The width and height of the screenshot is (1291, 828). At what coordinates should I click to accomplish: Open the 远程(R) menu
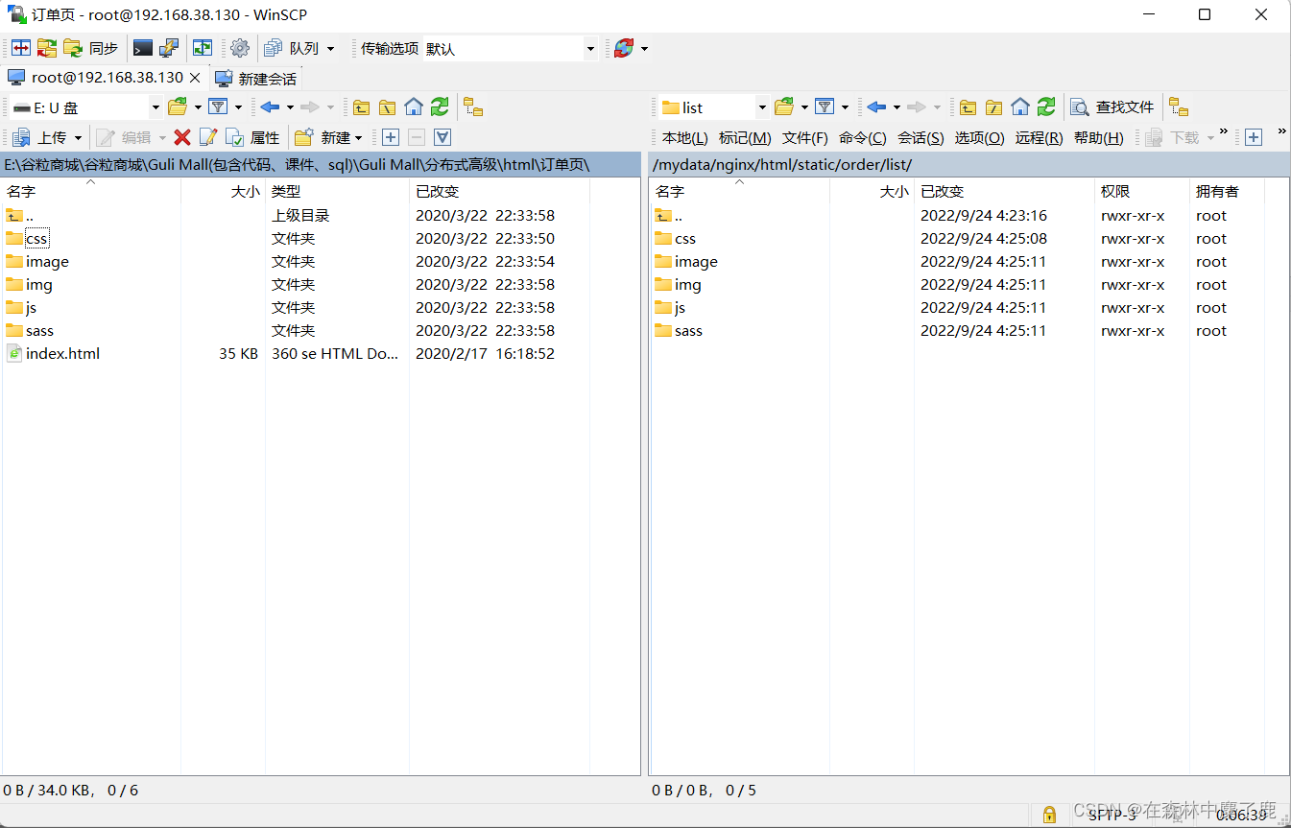(1040, 138)
